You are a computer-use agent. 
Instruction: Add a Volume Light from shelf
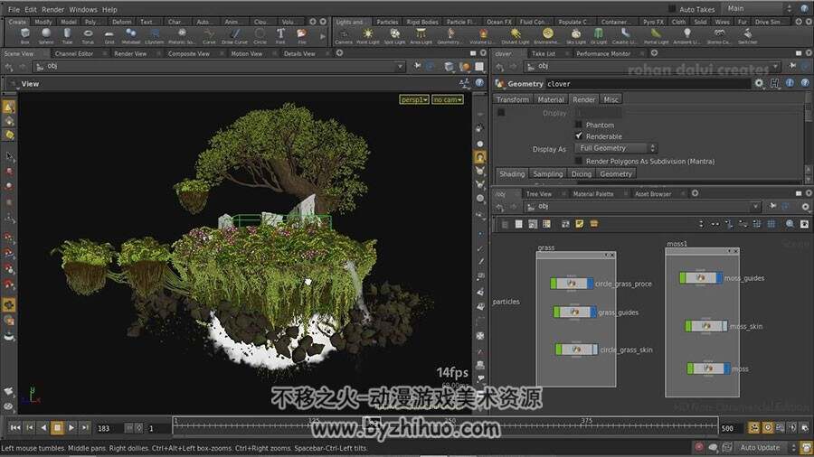pyautogui.click(x=483, y=36)
